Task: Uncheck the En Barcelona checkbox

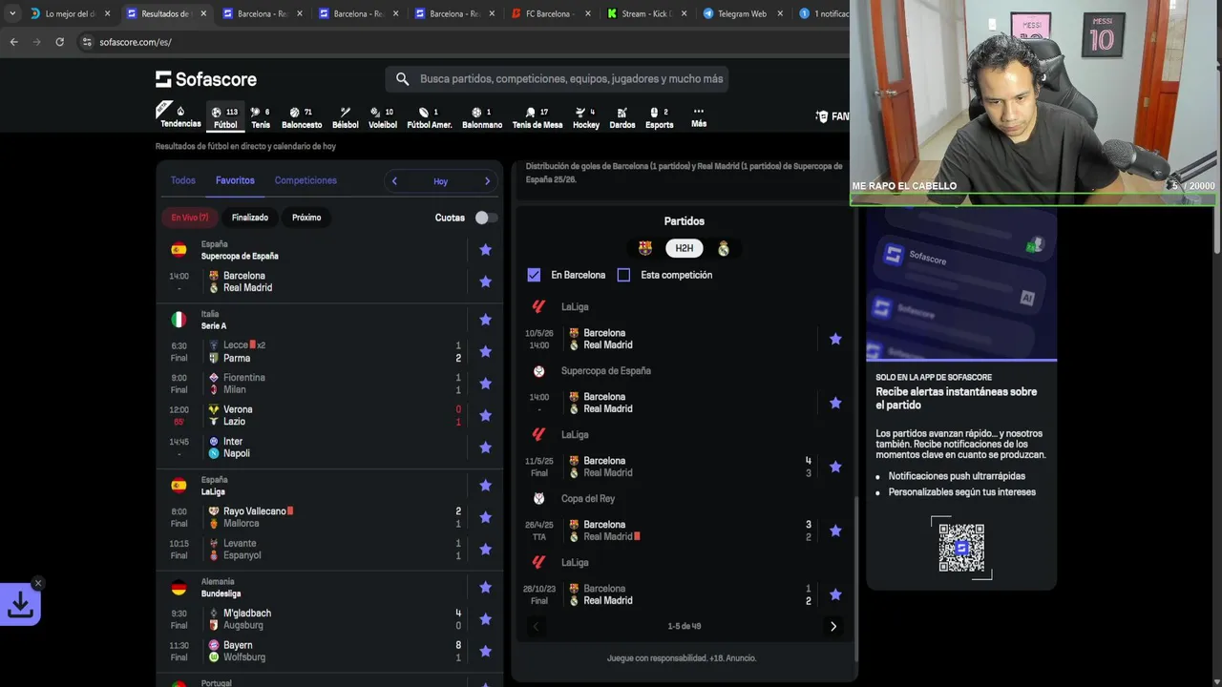Action: click(x=534, y=275)
